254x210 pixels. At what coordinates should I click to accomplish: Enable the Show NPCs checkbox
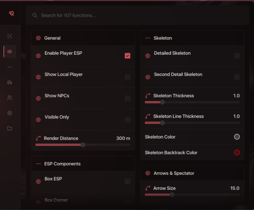point(127,98)
